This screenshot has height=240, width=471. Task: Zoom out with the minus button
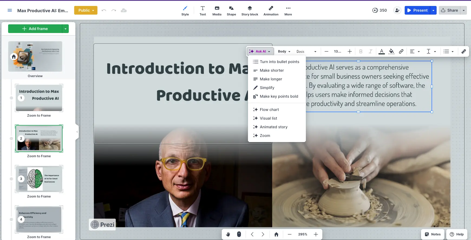pos(290,234)
